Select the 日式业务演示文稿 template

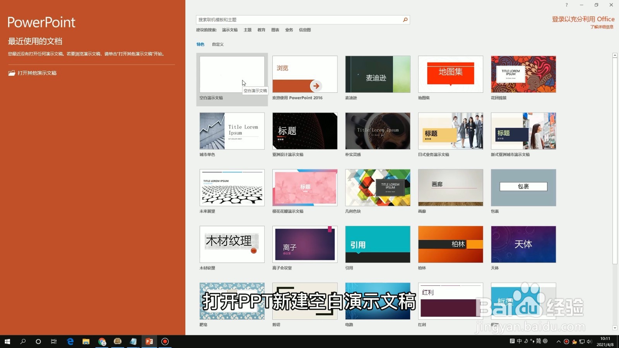click(451, 131)
